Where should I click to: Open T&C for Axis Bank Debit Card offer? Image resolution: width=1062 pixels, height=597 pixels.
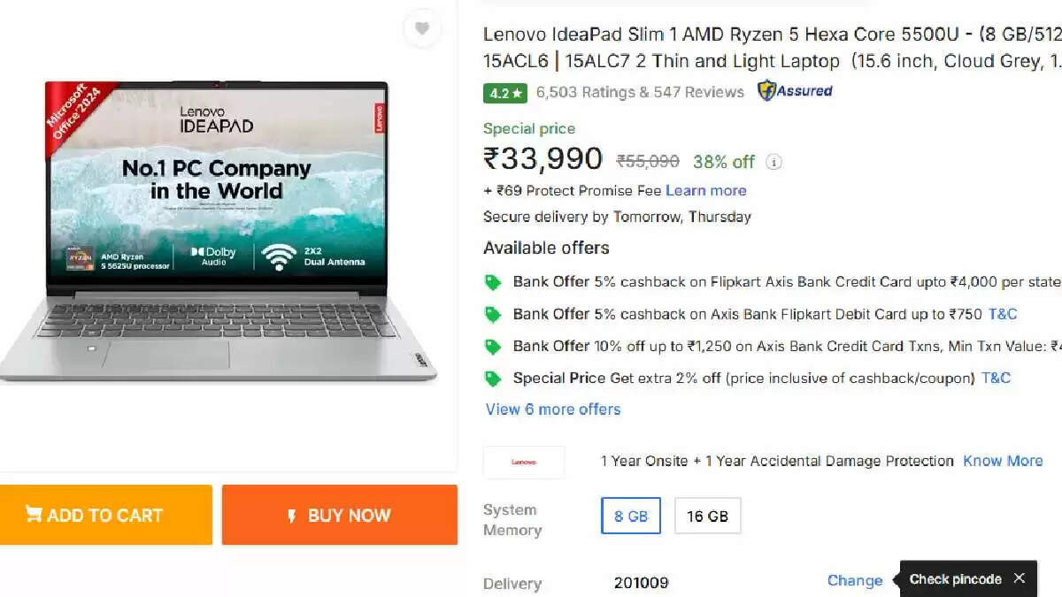[1004, 314]
